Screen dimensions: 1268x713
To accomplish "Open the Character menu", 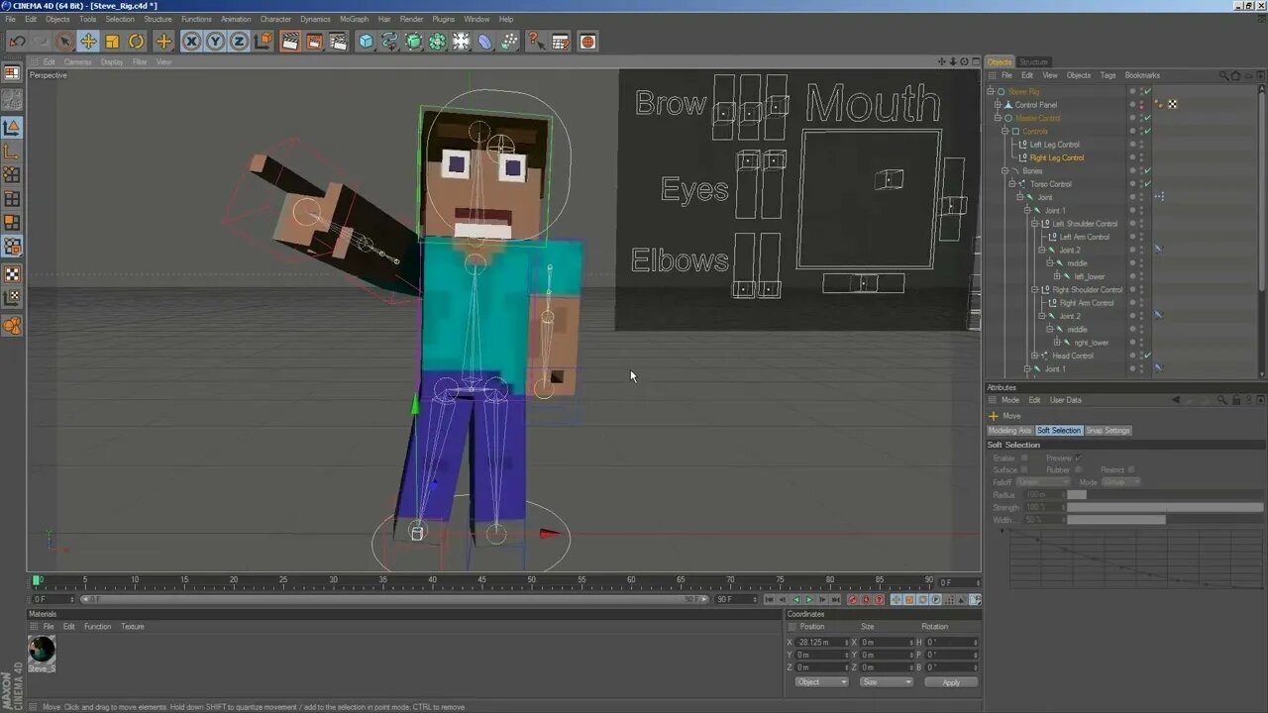I will pyautogui.click(x=275, y=19).
